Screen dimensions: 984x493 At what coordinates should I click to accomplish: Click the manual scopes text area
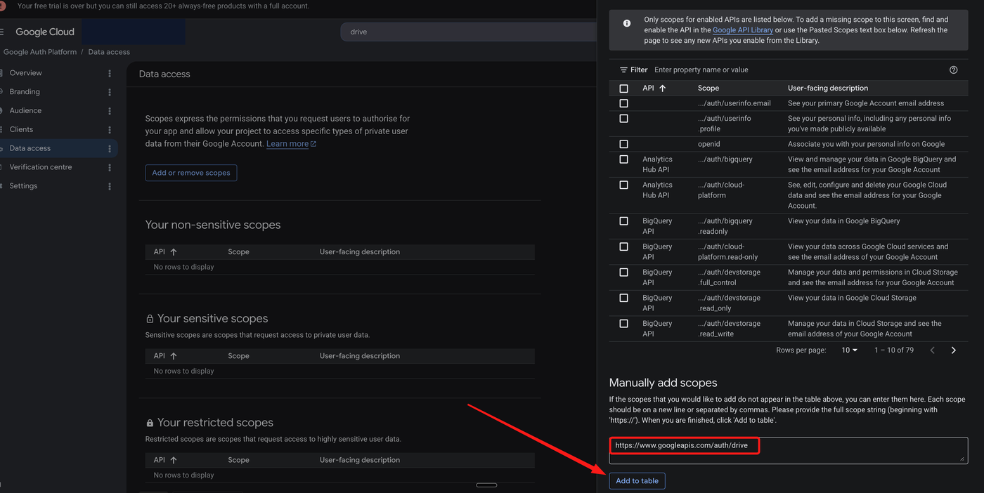789,450
